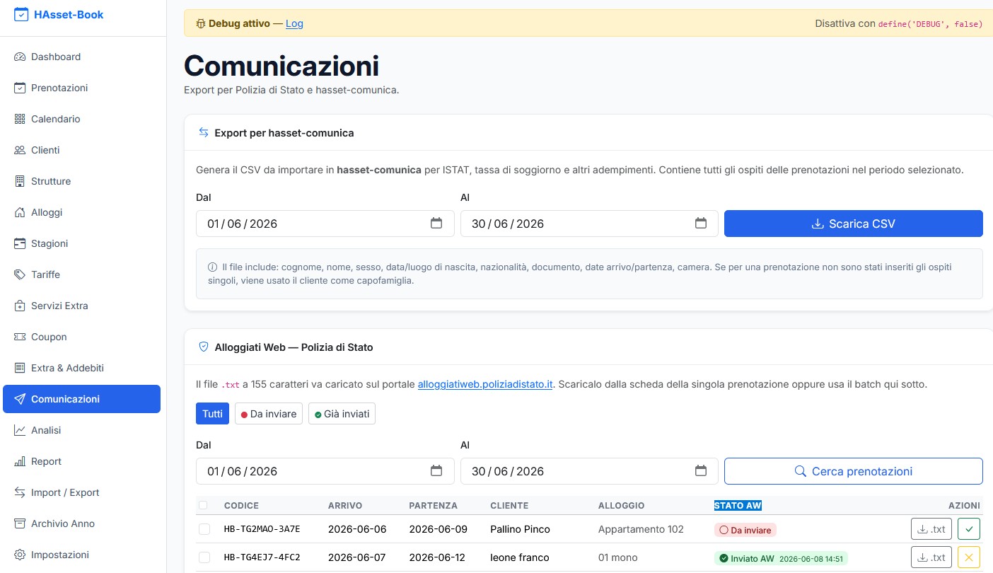993x573 pixels.
Task: Click the Inviato AW status badge
Action: [x=781, y=558]
